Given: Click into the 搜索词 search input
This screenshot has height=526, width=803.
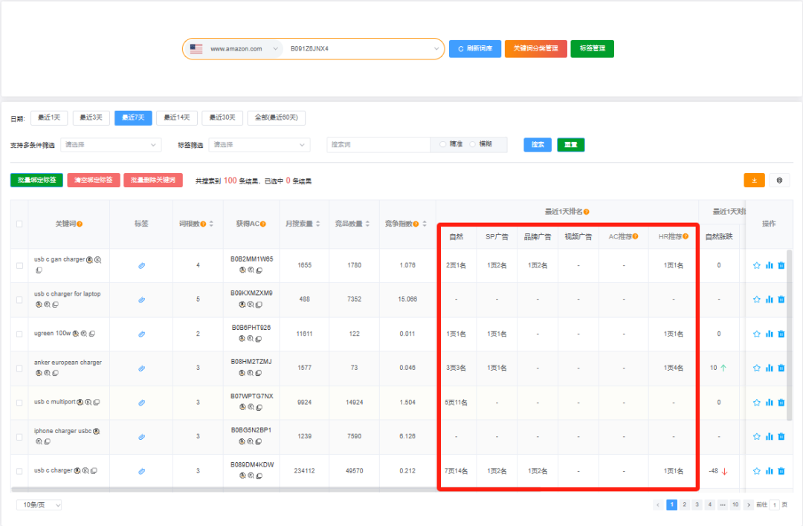Looking at the screenshot, I should pos(378,145).
